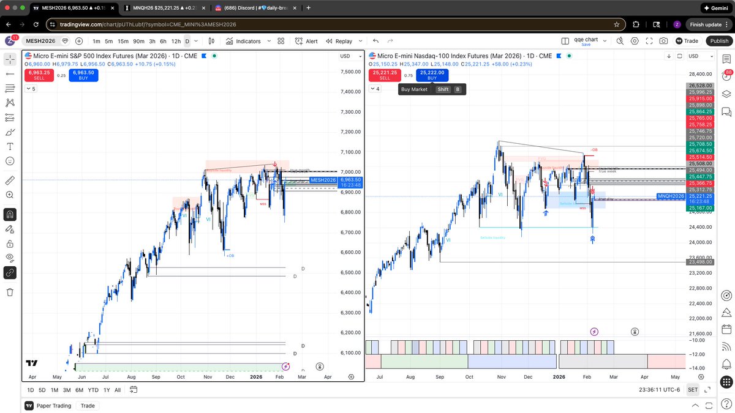The width and height of the screenshot is (735, 413).
Task: Open the chats panel icon
Action: pyautogui.click(x=726, y=112)
